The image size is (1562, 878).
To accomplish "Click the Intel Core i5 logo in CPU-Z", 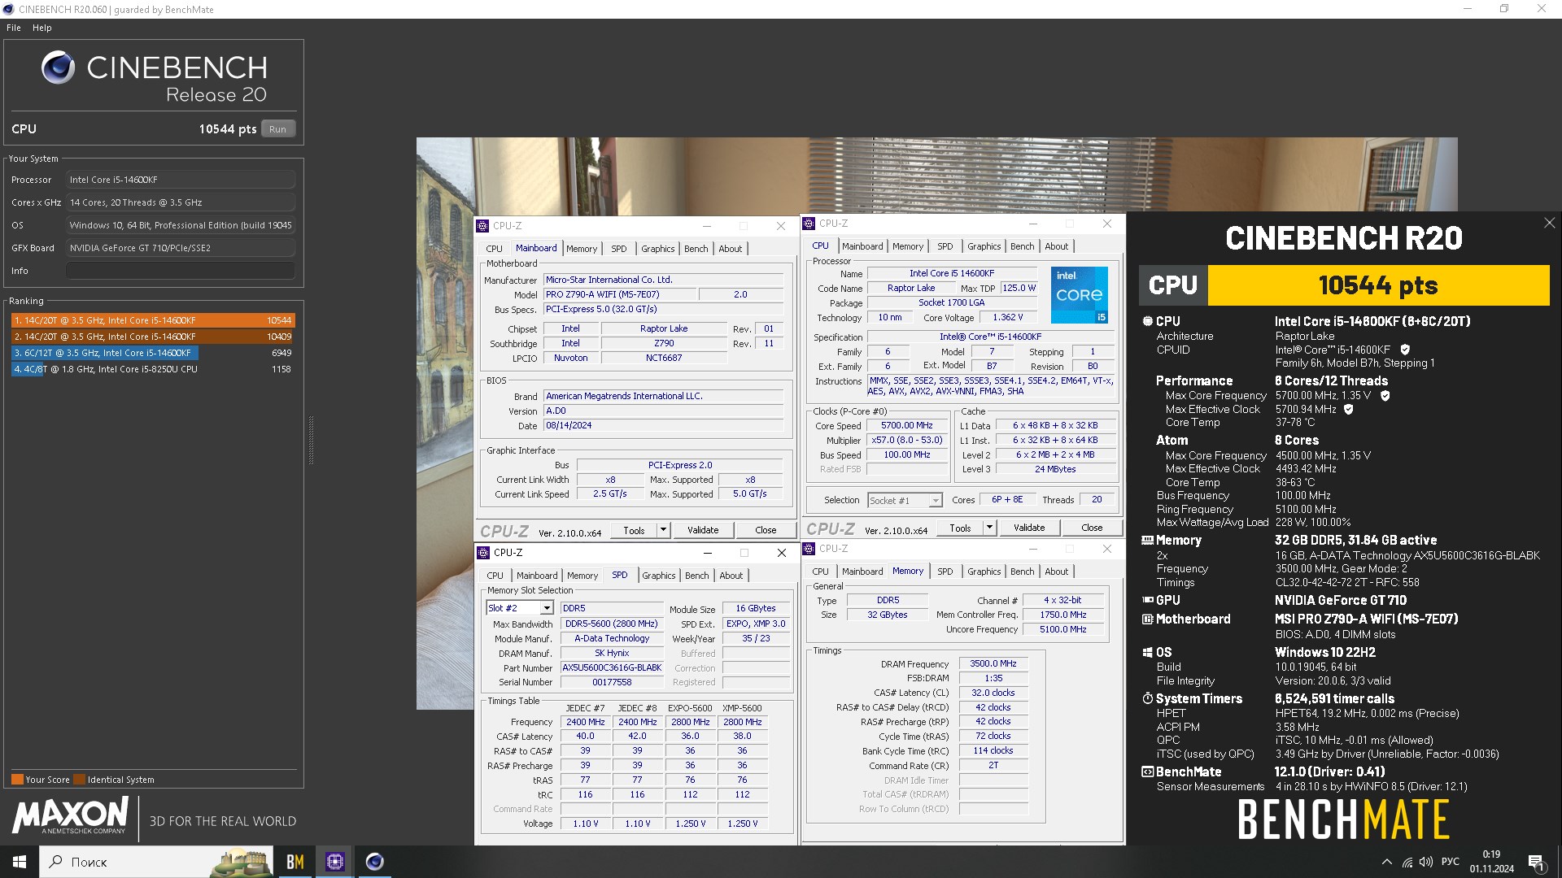I will point(1080,295).
